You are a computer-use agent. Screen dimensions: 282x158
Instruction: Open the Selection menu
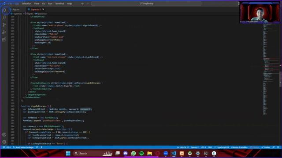(x=26, y=4)
